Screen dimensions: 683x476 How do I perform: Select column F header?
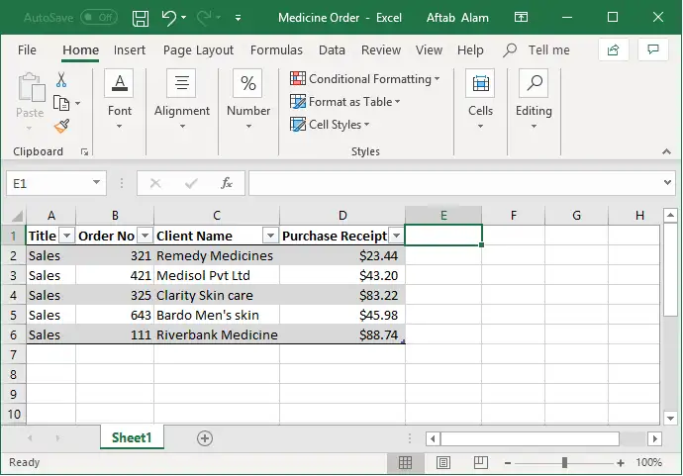point(514,215)
